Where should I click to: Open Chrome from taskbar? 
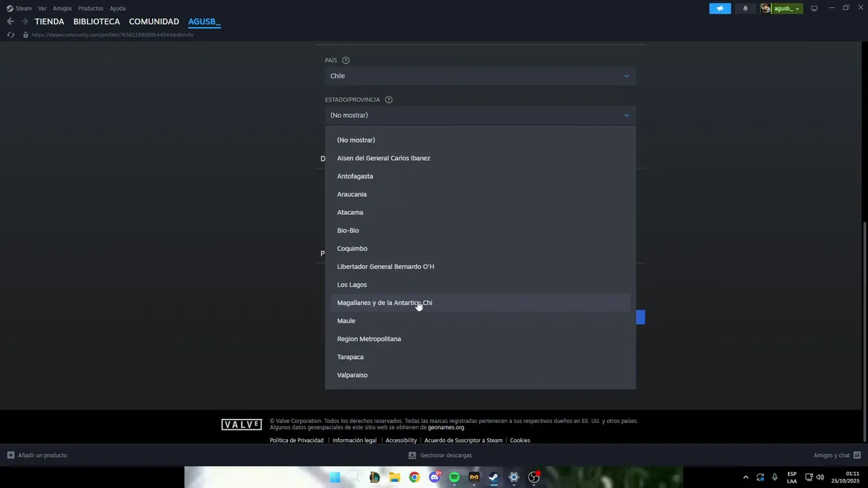414,477
